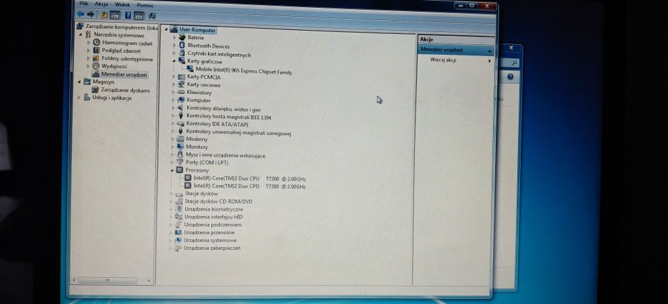Toggle the show/hide action pane icon
This screenshot has height=304, width=668.
pyautogui.click(x=140, y=16)
